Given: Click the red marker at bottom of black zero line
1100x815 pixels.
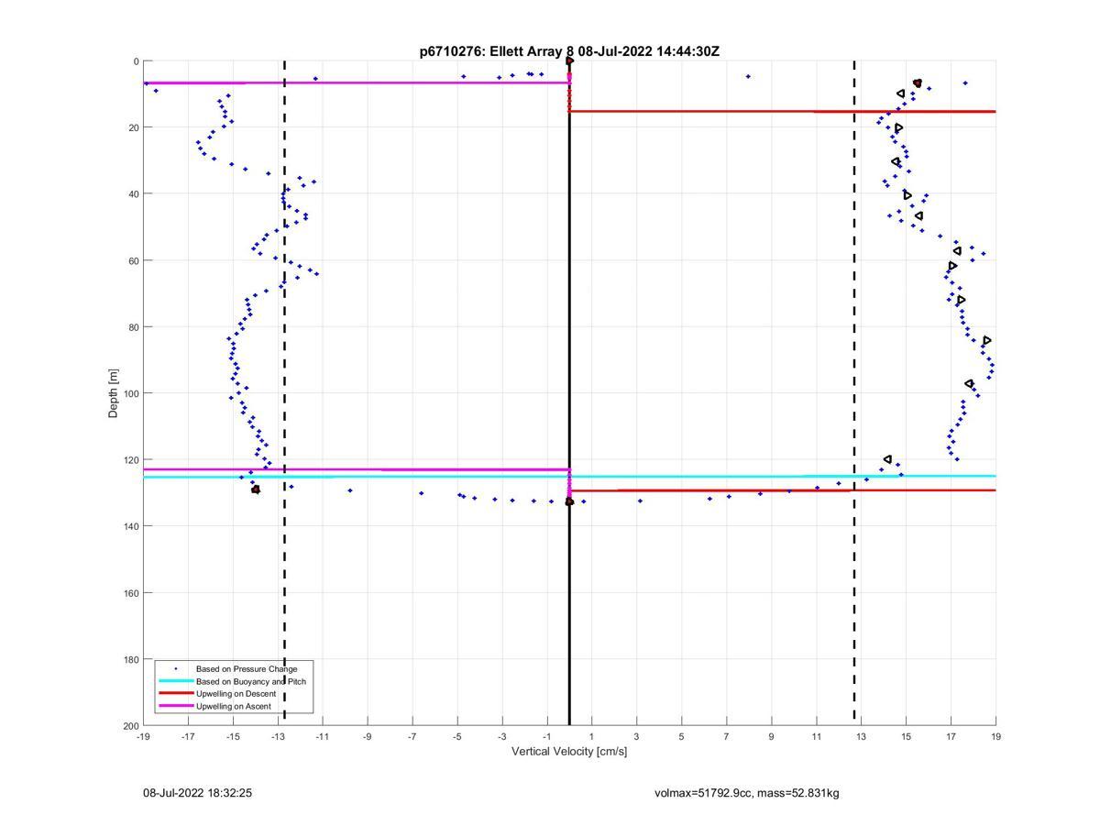Looking at the screenshot, I should point(569,501).
